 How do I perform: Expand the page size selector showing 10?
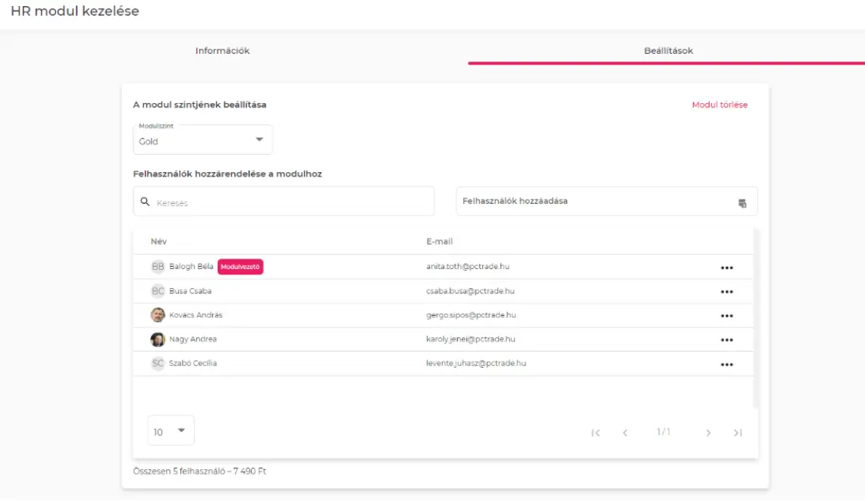[x=170, y=430]
